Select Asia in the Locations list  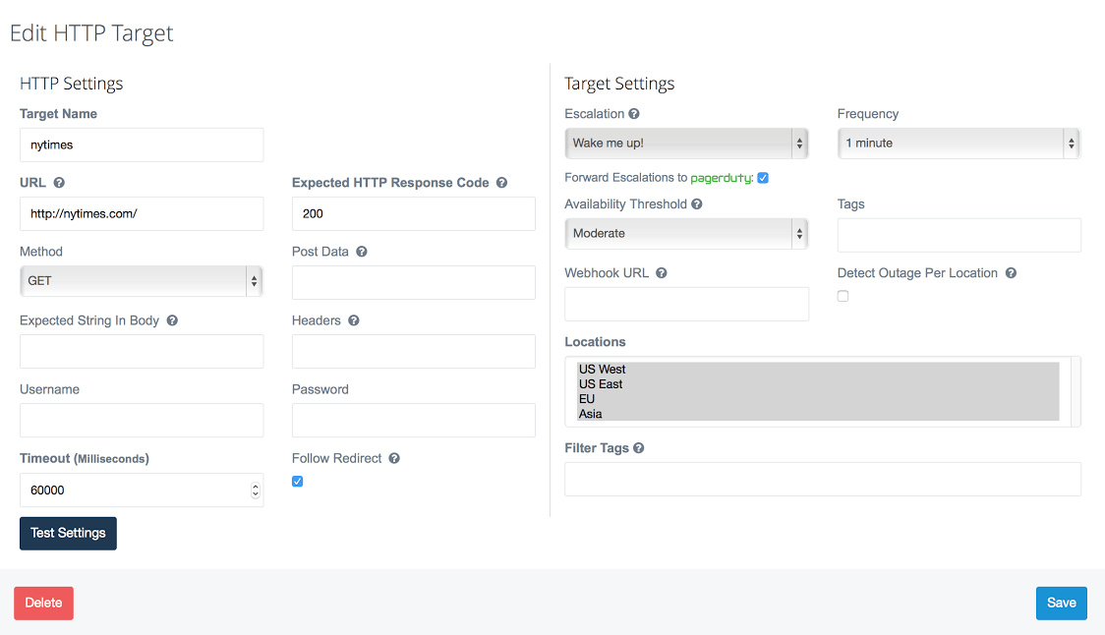[591, 414]
